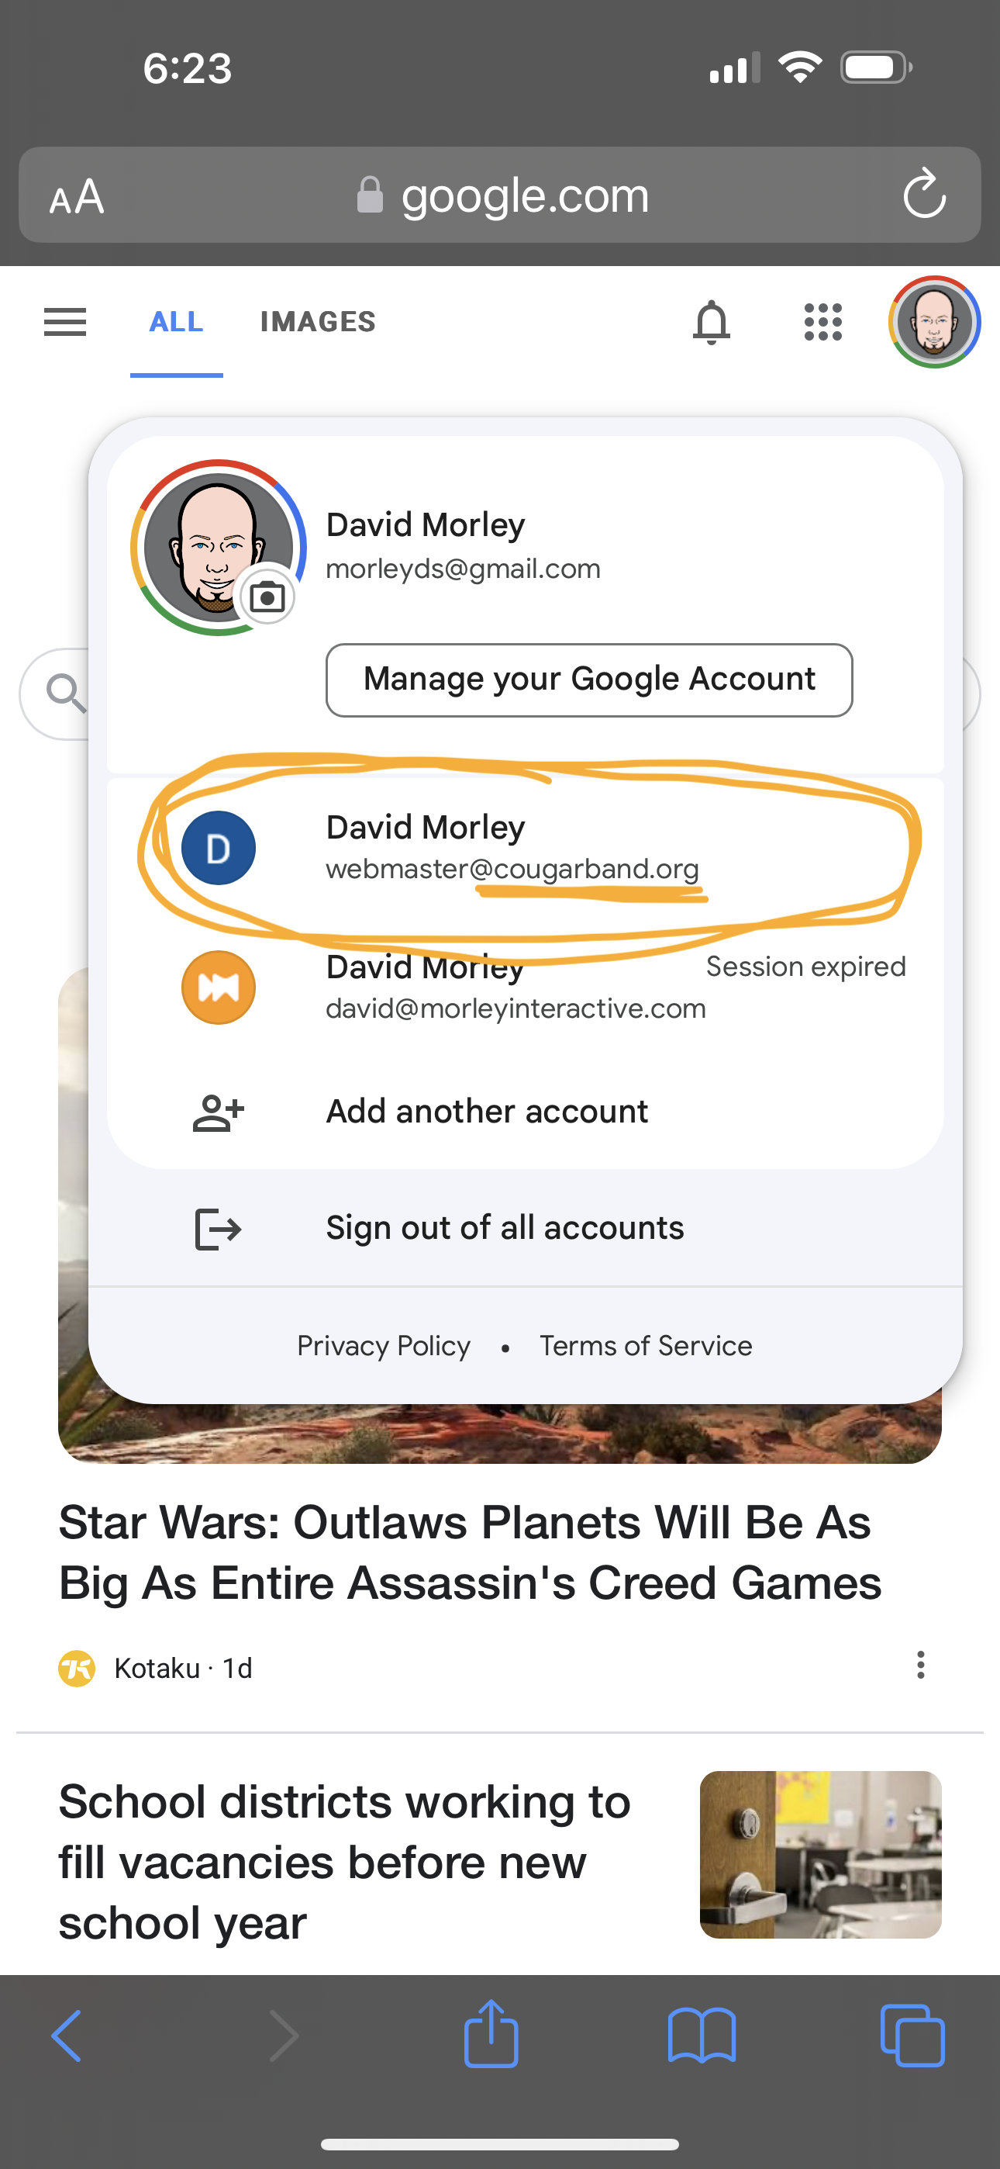The image size is (1000, 2169).
Task: Tap the profile avatar in header
Action: [x=934, y=322]
